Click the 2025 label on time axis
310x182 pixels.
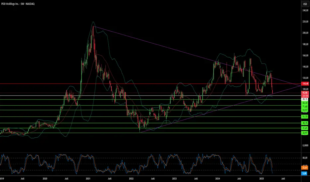point(261,178)
